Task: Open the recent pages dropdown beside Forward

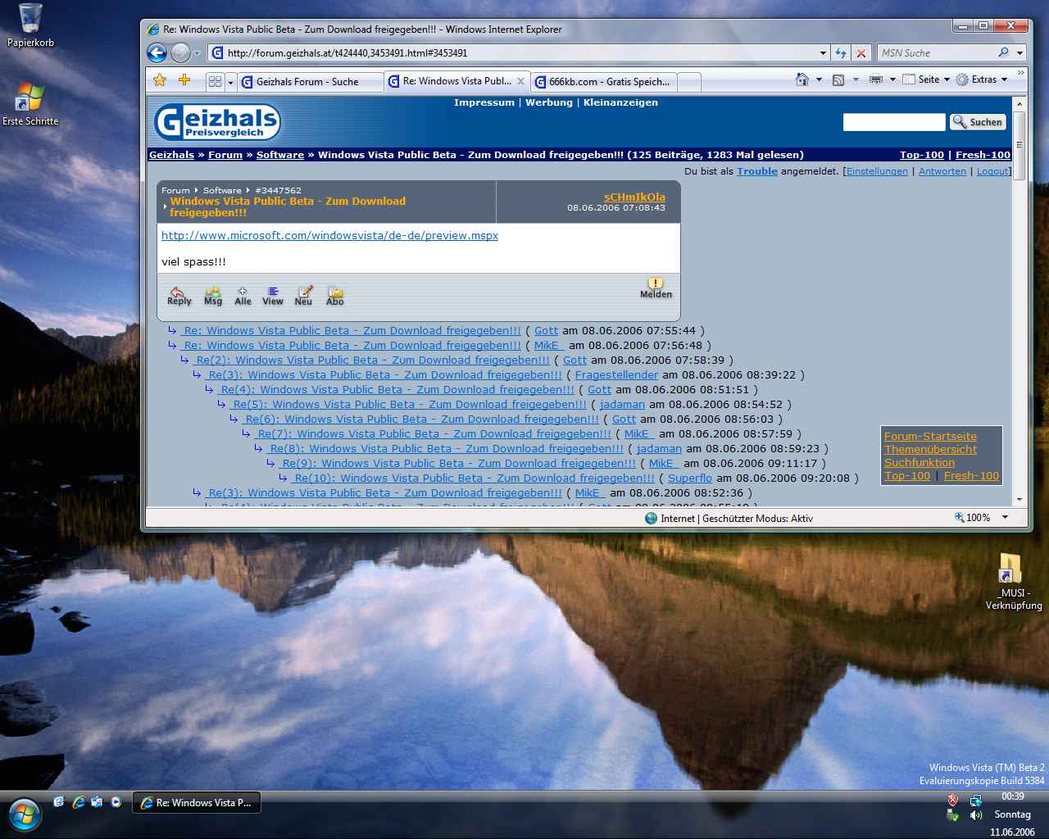Action: (198, 54)
